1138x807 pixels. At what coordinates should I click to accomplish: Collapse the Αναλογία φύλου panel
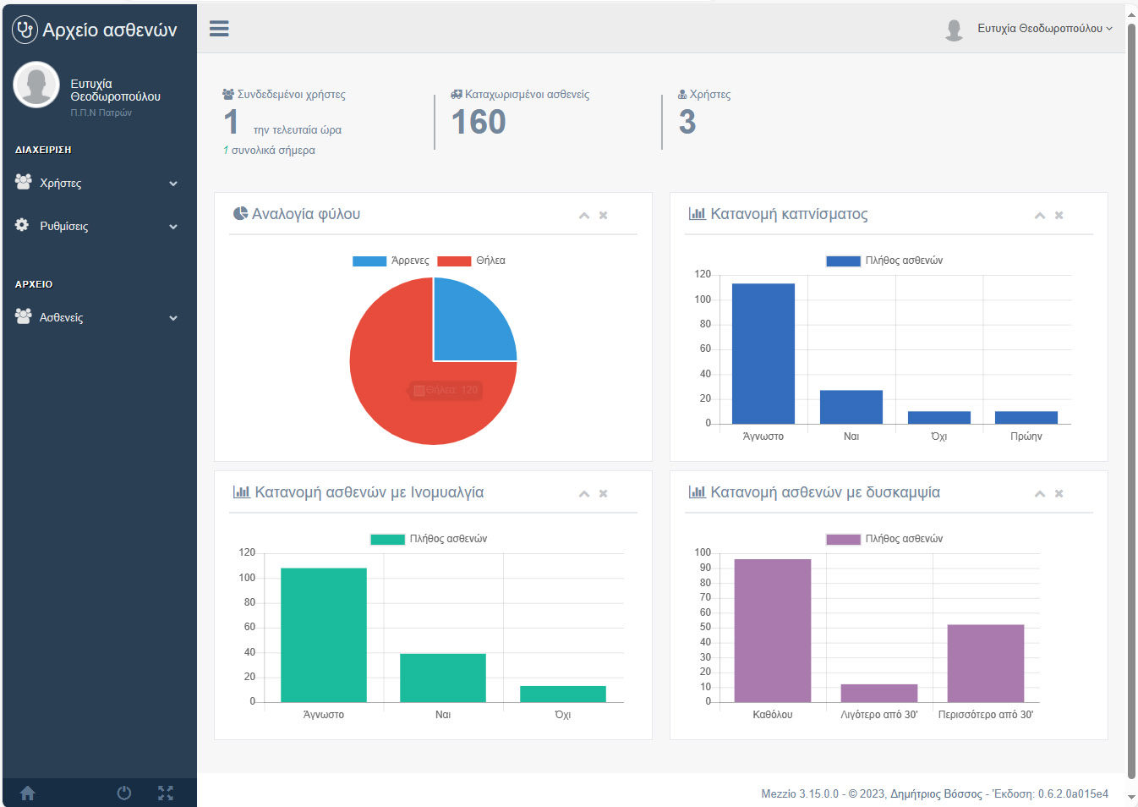(x=583, y=216)
